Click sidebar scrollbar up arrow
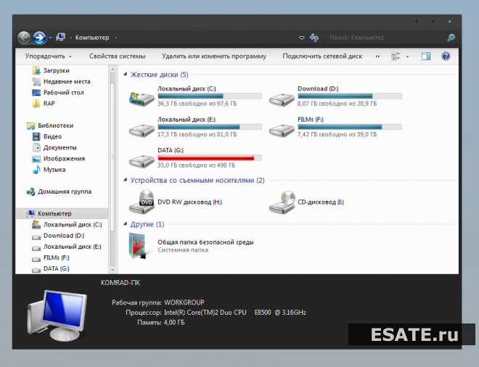The image size is (479, 367). [x=112, y=70]
